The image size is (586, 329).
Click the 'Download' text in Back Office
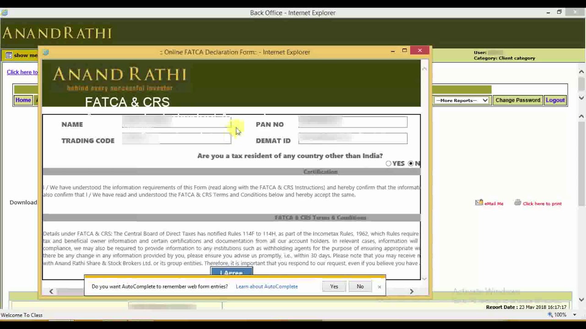[x=23, y=202]
